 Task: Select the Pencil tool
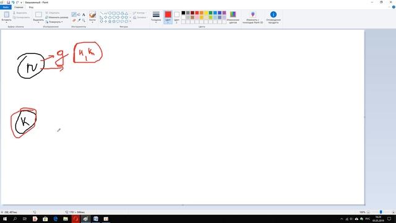coord(74,15)
